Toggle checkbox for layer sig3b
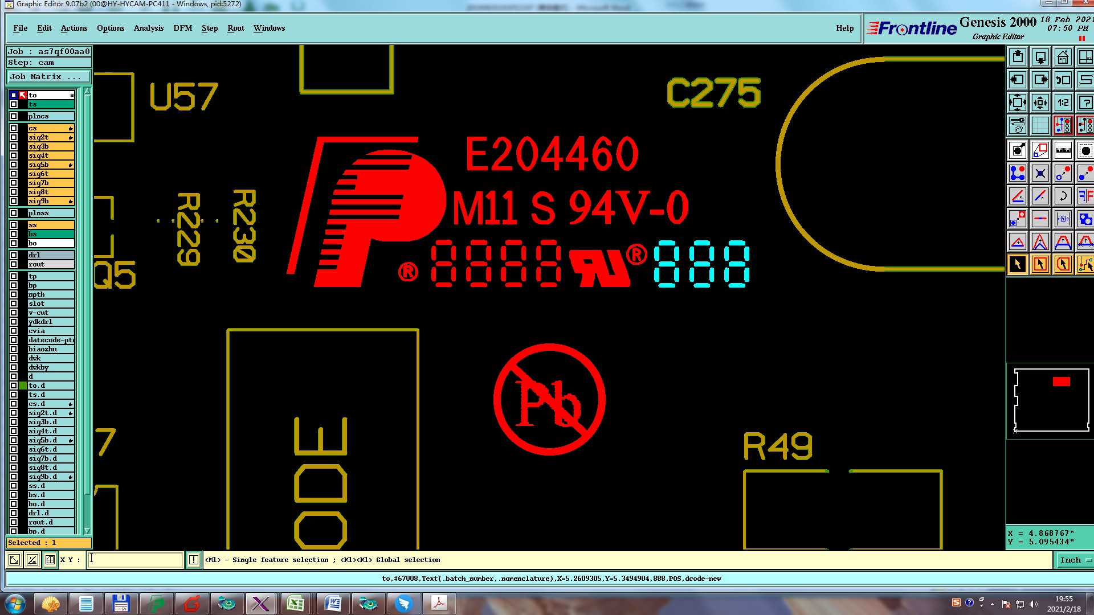 [x=14, y=146]
